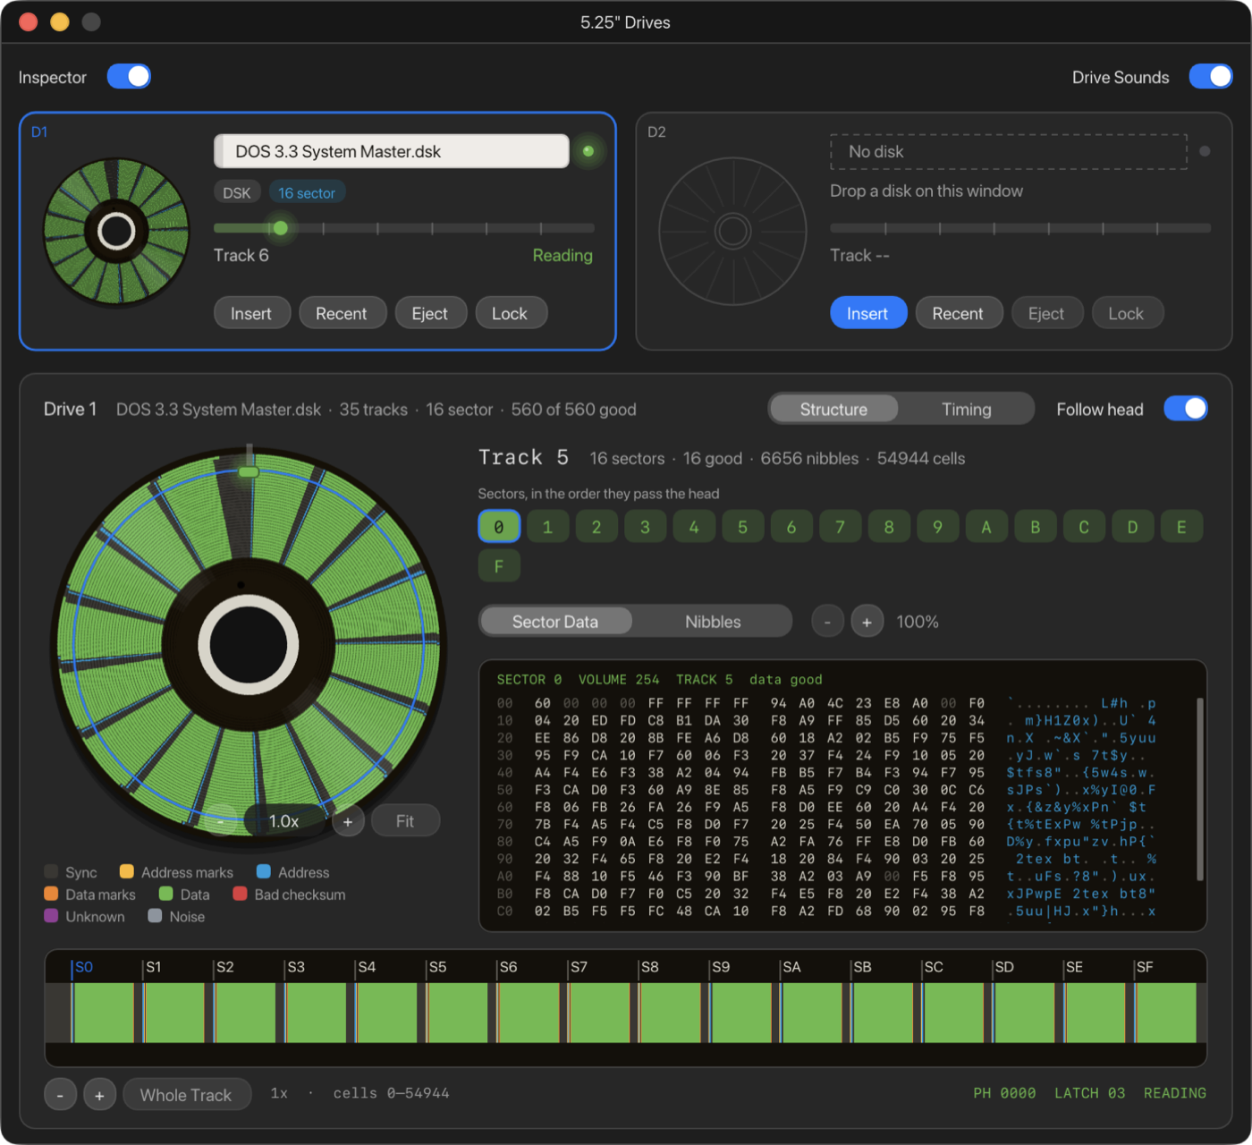1252x1145 pixels.
Task: Select sector 7 chip
Action: point(840,527)
